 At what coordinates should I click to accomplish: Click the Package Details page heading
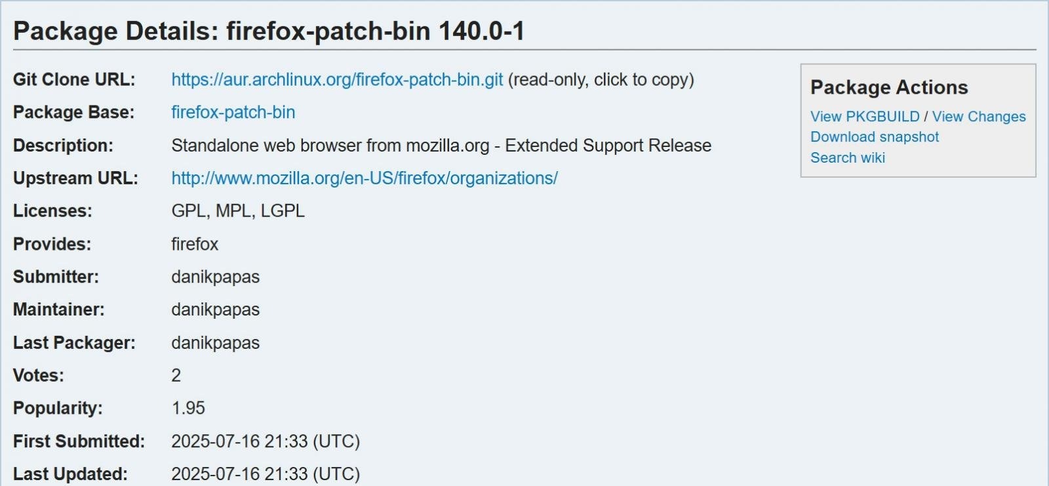[x=269, y=31]
